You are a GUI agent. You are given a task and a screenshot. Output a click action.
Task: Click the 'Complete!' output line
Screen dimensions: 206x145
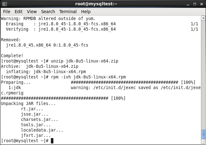[x=12, y=56]
